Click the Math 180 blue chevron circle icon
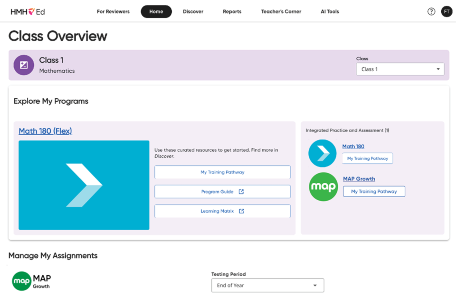This screenshot has width=456, height=299. [323, 153]
